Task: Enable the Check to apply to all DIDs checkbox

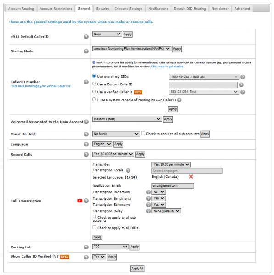Action: click(x=95, y=227)
